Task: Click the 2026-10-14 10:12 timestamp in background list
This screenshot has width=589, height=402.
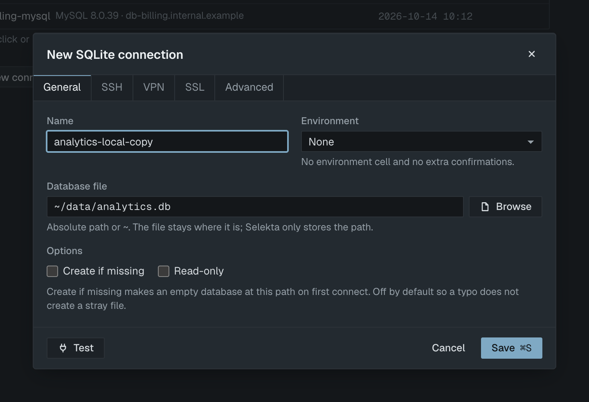Action: (425, 16)
